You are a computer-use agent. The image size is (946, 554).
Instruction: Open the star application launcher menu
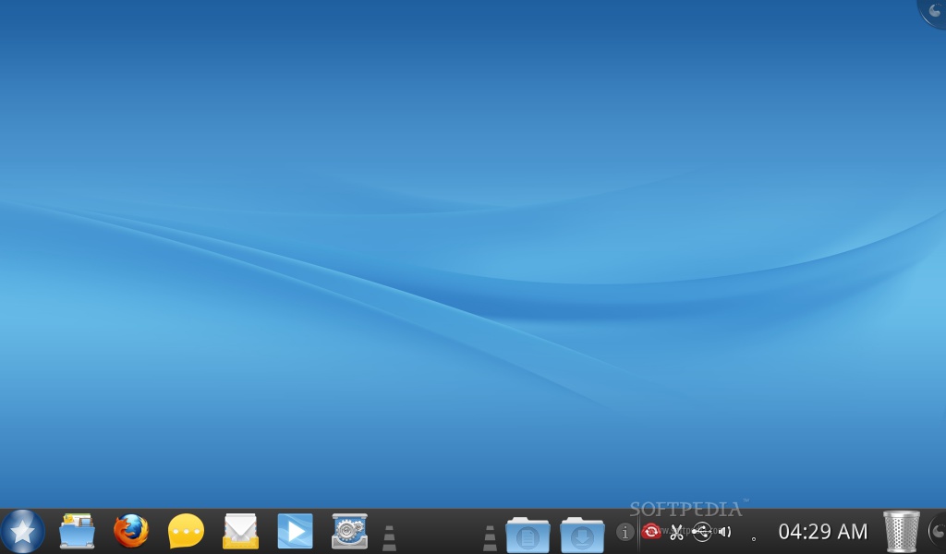(22, 531)
